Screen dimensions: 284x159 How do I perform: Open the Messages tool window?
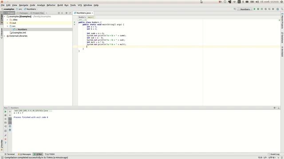[24, 154]
